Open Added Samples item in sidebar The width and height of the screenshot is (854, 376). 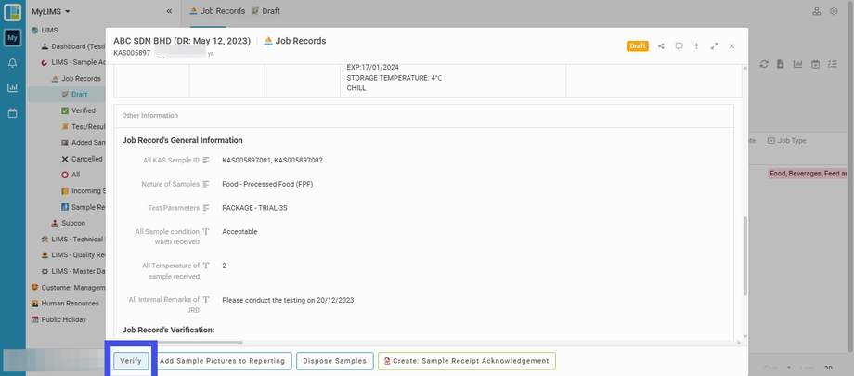84,143
